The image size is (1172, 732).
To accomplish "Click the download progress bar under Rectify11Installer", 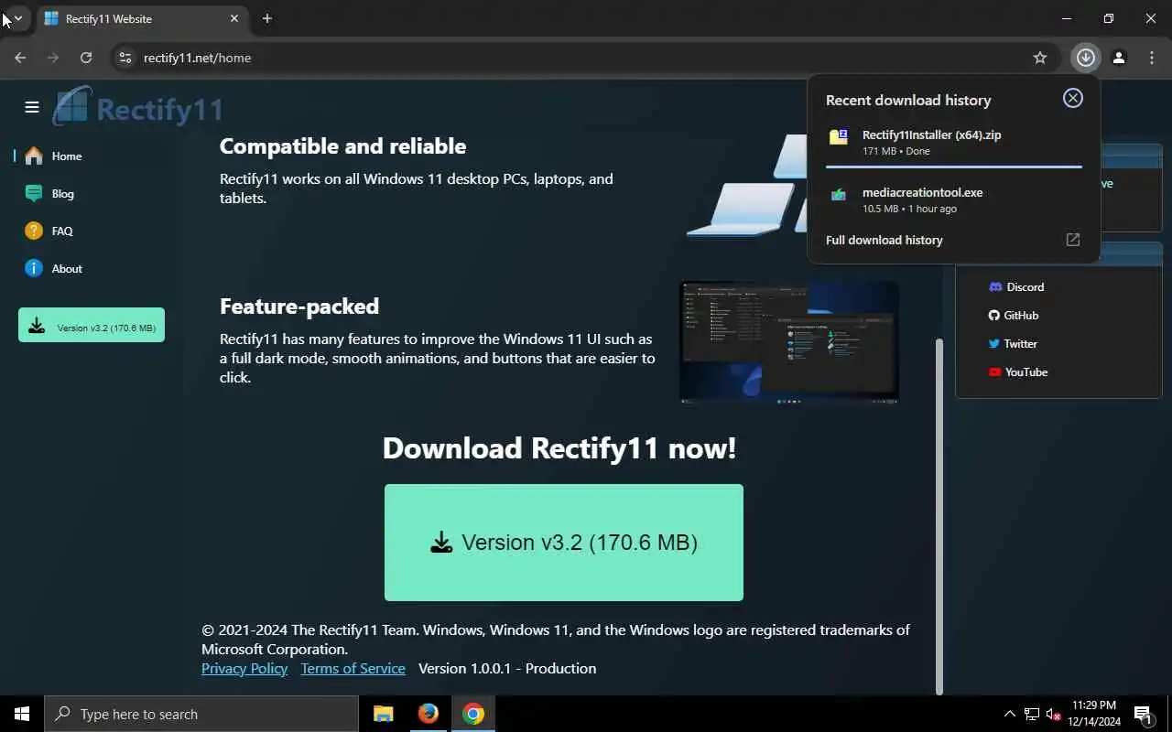I will coord(954,167).
